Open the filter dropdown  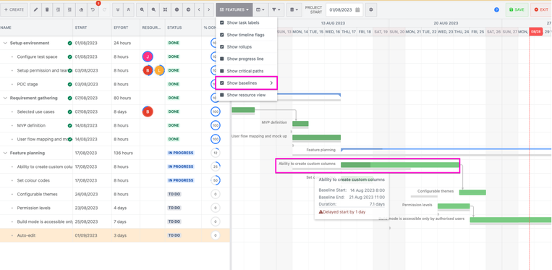pos(276,10)
